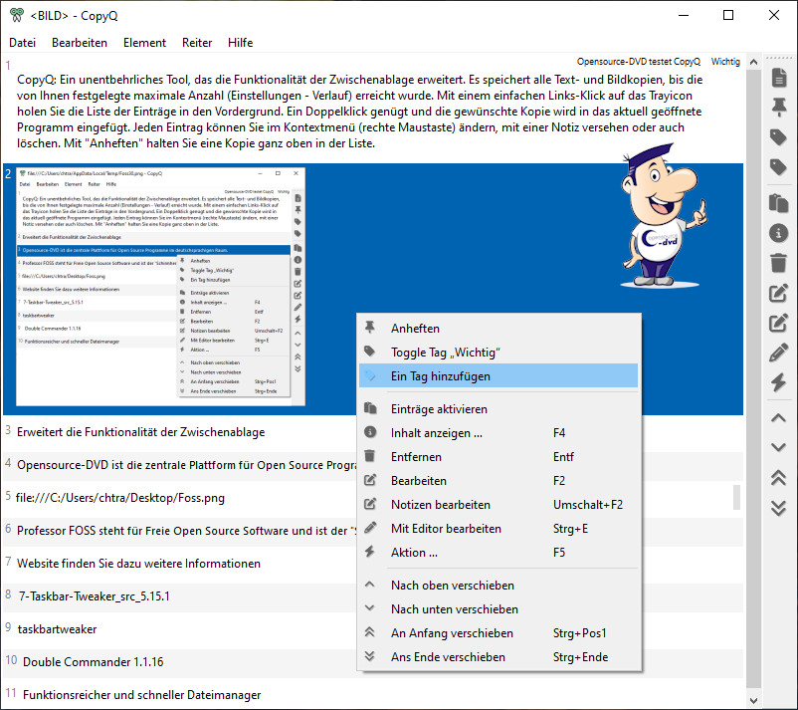Click the pin icon in the right sidebar toolbar
Viewport: 798px width, 710px height.
[x=779, y=108]
